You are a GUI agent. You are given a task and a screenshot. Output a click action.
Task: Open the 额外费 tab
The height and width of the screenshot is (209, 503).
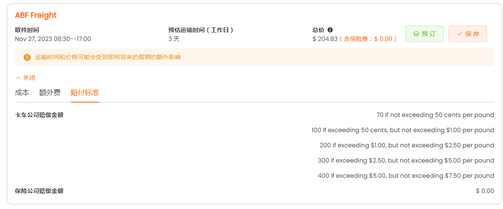click(50, 93)
